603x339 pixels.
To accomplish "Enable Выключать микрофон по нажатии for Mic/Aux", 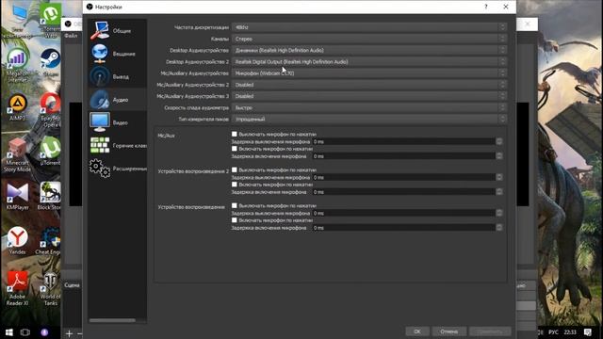I will [x=235, y=134].
